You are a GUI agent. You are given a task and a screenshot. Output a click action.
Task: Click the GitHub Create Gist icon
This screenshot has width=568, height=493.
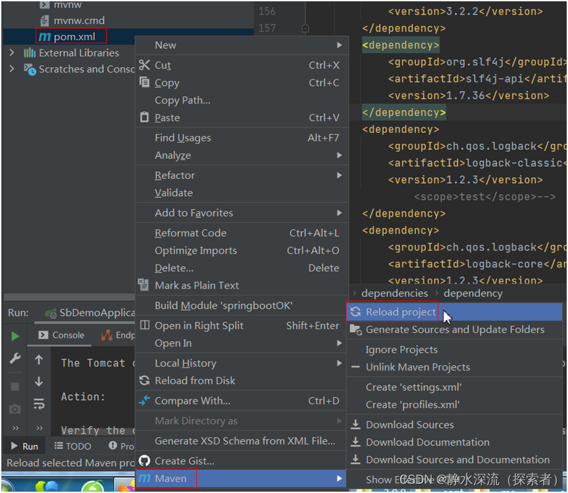pyautogui.click(x=144, y=461)
